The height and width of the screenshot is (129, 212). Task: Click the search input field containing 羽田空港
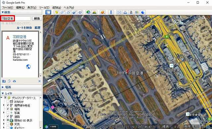(16, 18)
